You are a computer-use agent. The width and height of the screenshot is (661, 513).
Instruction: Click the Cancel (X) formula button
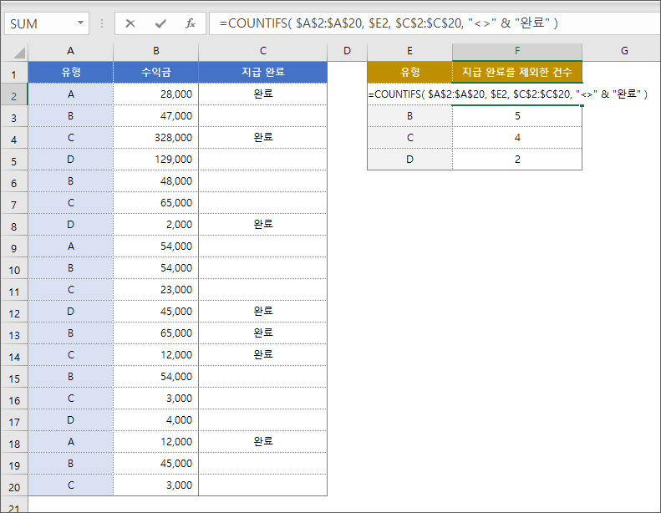pos(130,23)
